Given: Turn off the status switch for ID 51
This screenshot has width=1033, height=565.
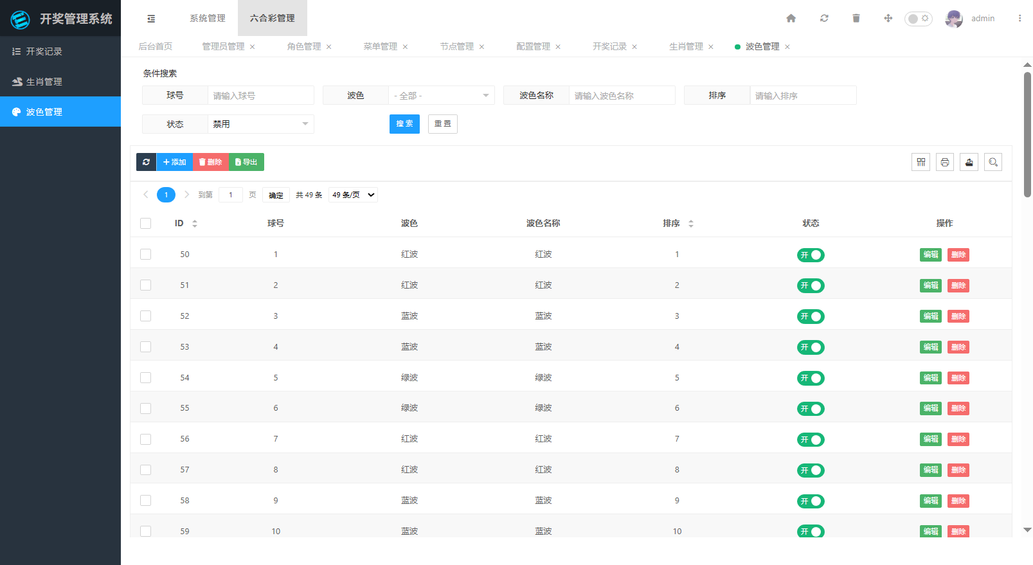Looking at the screenshot, I should click(x=811, y=285).
